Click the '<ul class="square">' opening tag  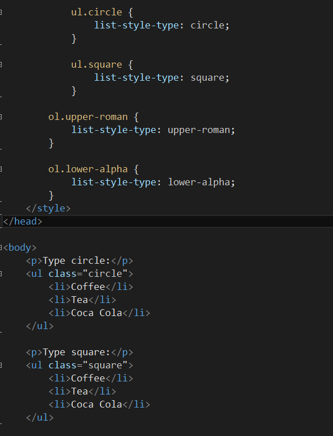coord(80,365)
